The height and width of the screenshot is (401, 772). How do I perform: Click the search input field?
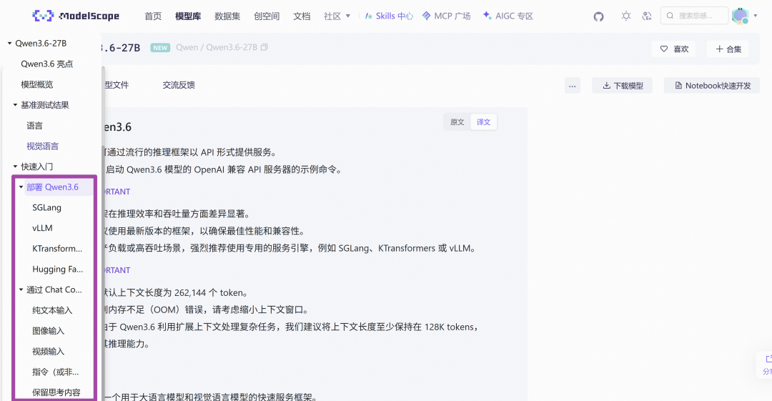(x=694, y=16)
